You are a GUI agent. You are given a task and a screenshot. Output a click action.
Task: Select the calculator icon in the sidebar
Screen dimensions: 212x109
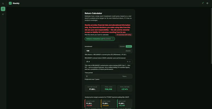click(3, 9)
